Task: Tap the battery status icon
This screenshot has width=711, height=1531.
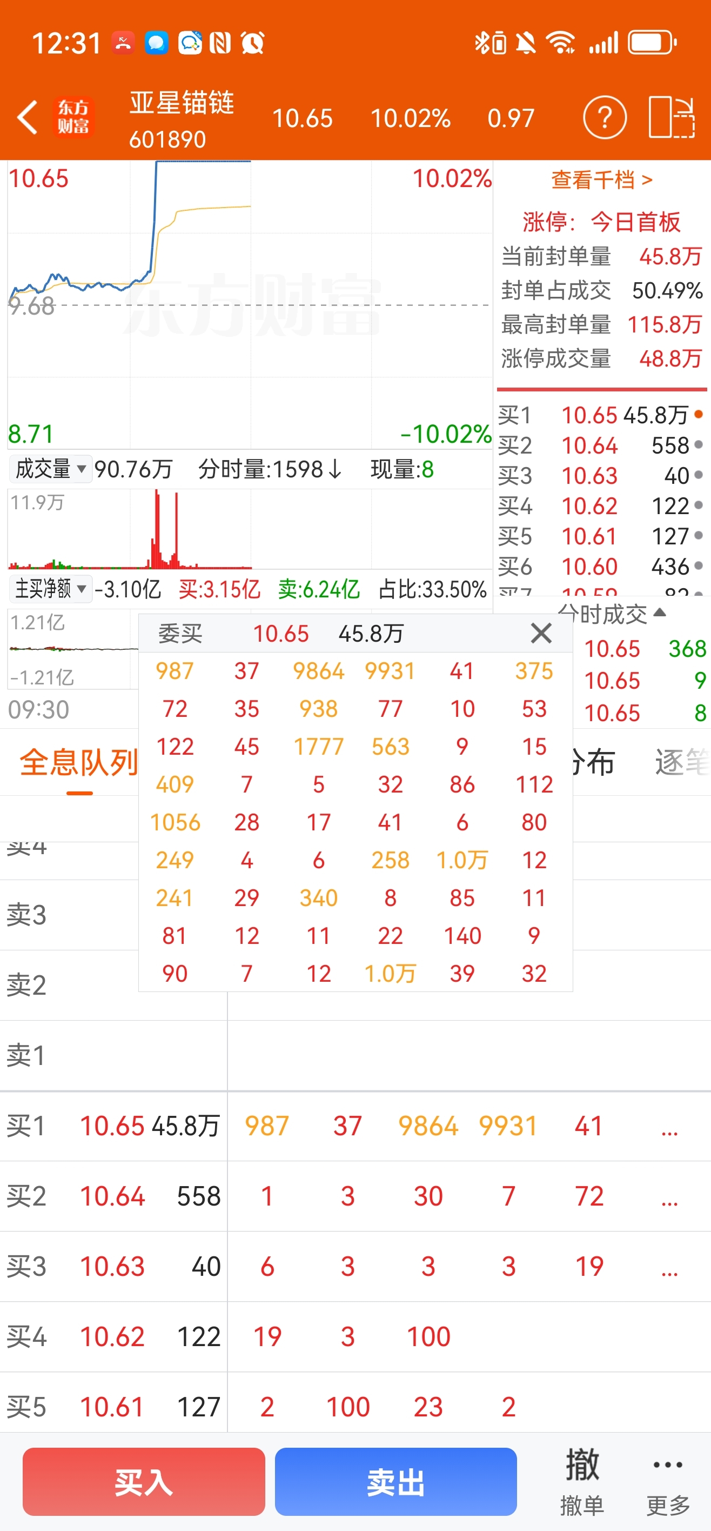Action: (652, 43)
